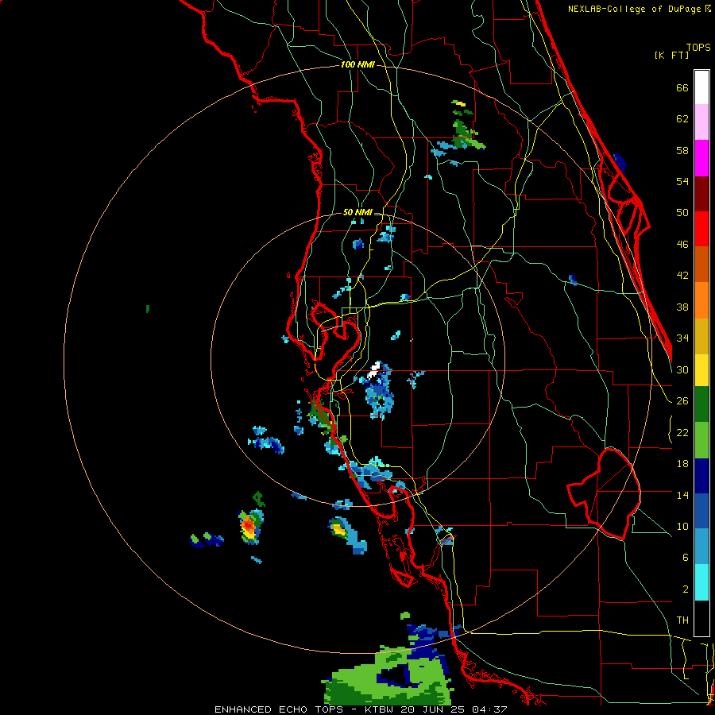Choose the navy blue legend swatch

click(x=701, y=476)
